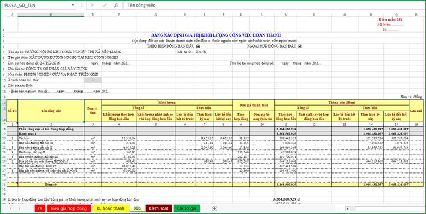Image resolution: width=426 pixels, height=214 pixels.
Task: Switch to the 'Bieu gia hop dong' sheet tab
Action: coord(68,208)
